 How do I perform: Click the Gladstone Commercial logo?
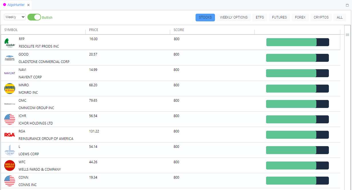(x=10, y=58)
